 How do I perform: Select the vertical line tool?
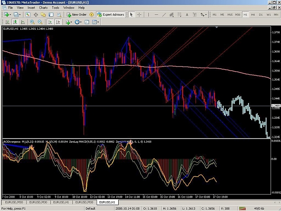pos(148,15)
